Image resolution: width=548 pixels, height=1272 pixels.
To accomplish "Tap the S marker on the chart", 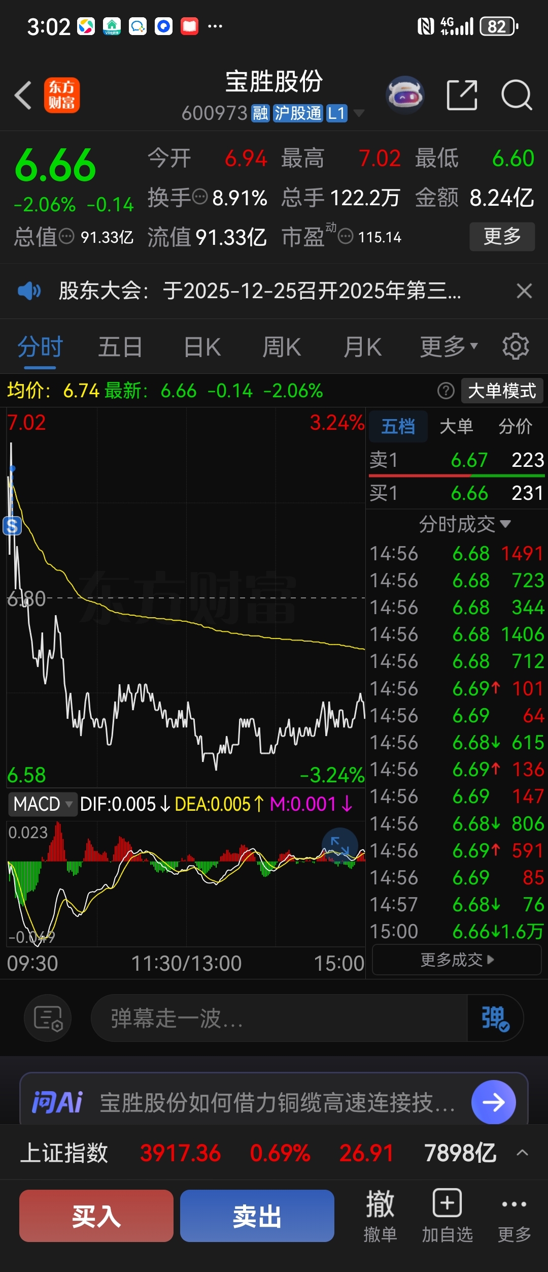I will (x=12, y=526).
